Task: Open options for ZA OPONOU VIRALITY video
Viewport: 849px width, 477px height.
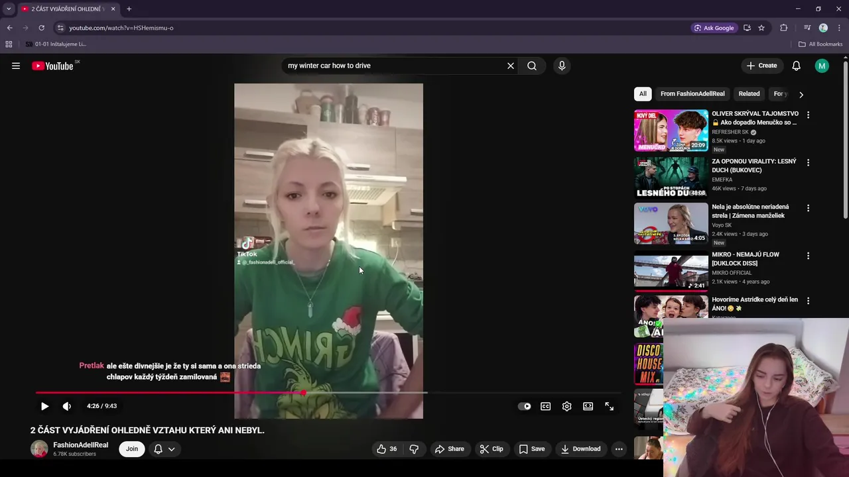Action: pyautogui.click(x=808, y=162)
